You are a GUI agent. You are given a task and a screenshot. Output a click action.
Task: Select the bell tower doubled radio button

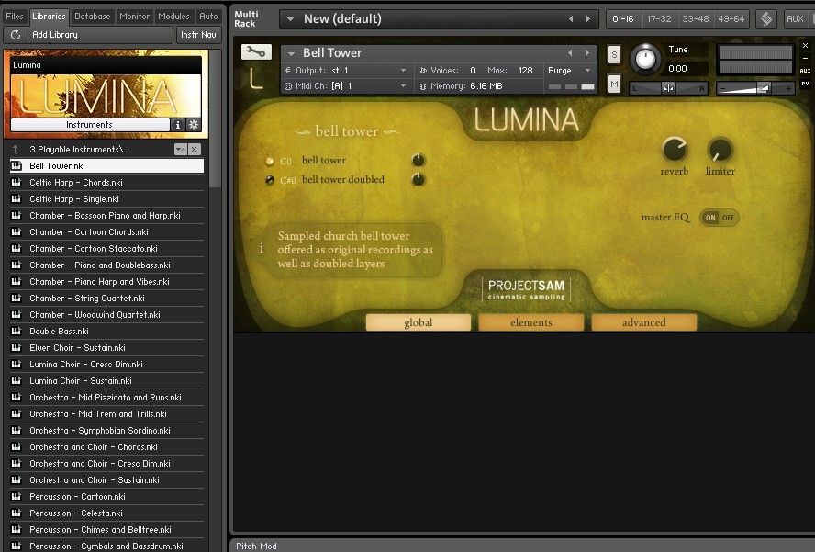click(270, 180)
